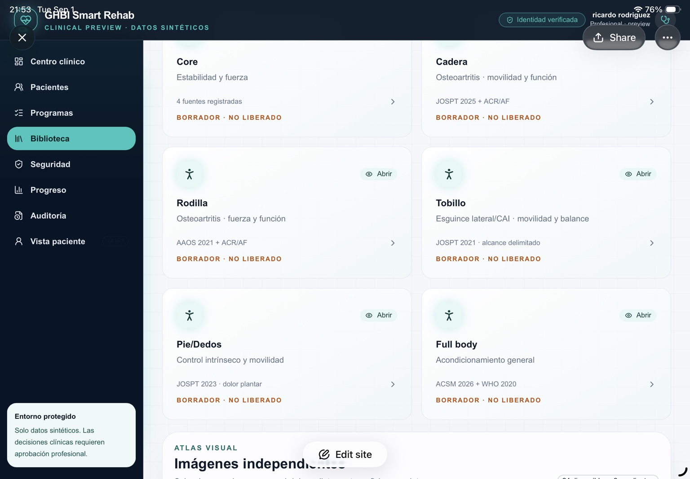Open the Pie/Dedos card via Abrir
The image size is (690, 479).
point(379,315)
